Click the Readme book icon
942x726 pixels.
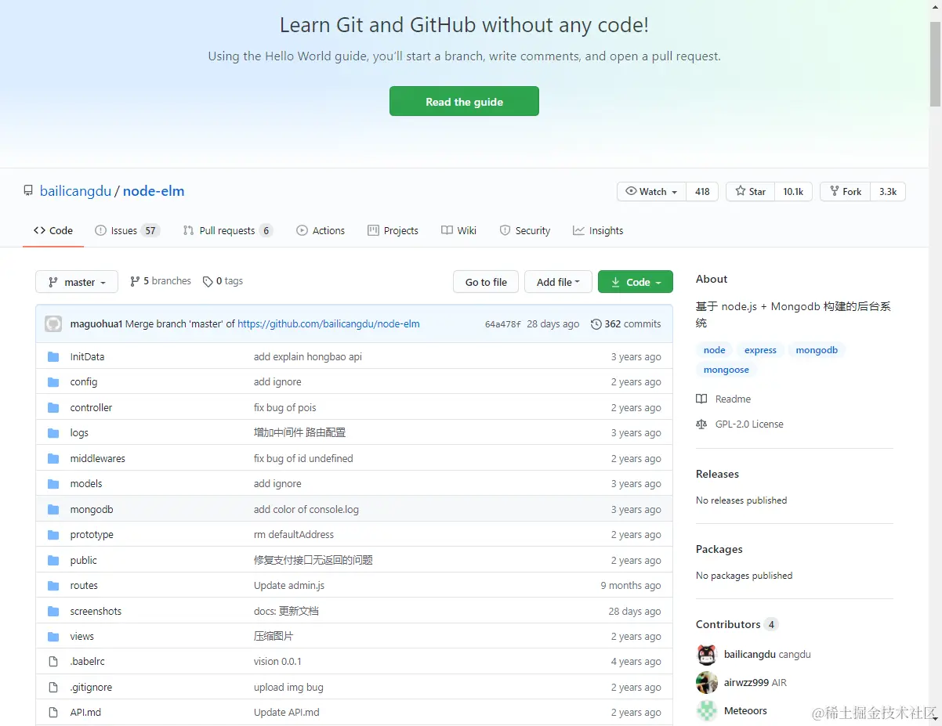pyautogui.click(x=701, y=399)
